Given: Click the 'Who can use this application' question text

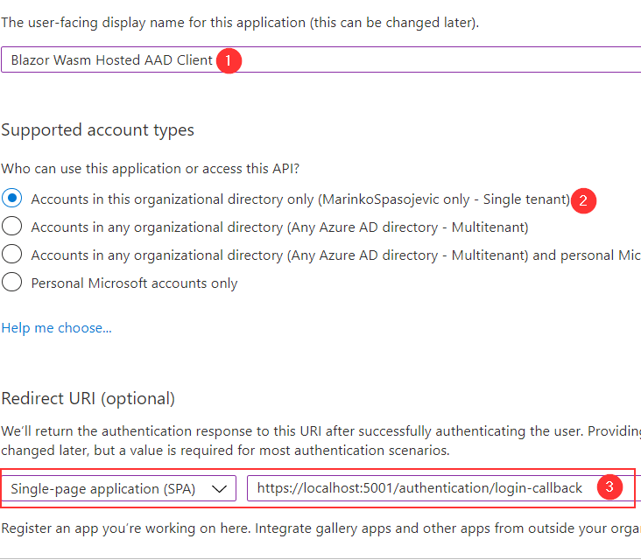Looking at the screenshot, I should (153, 168).
